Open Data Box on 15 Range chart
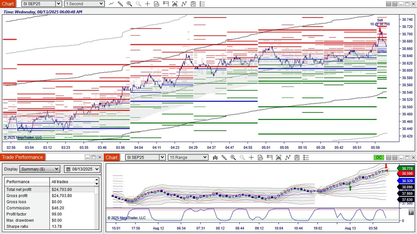 tap(260, 157)
